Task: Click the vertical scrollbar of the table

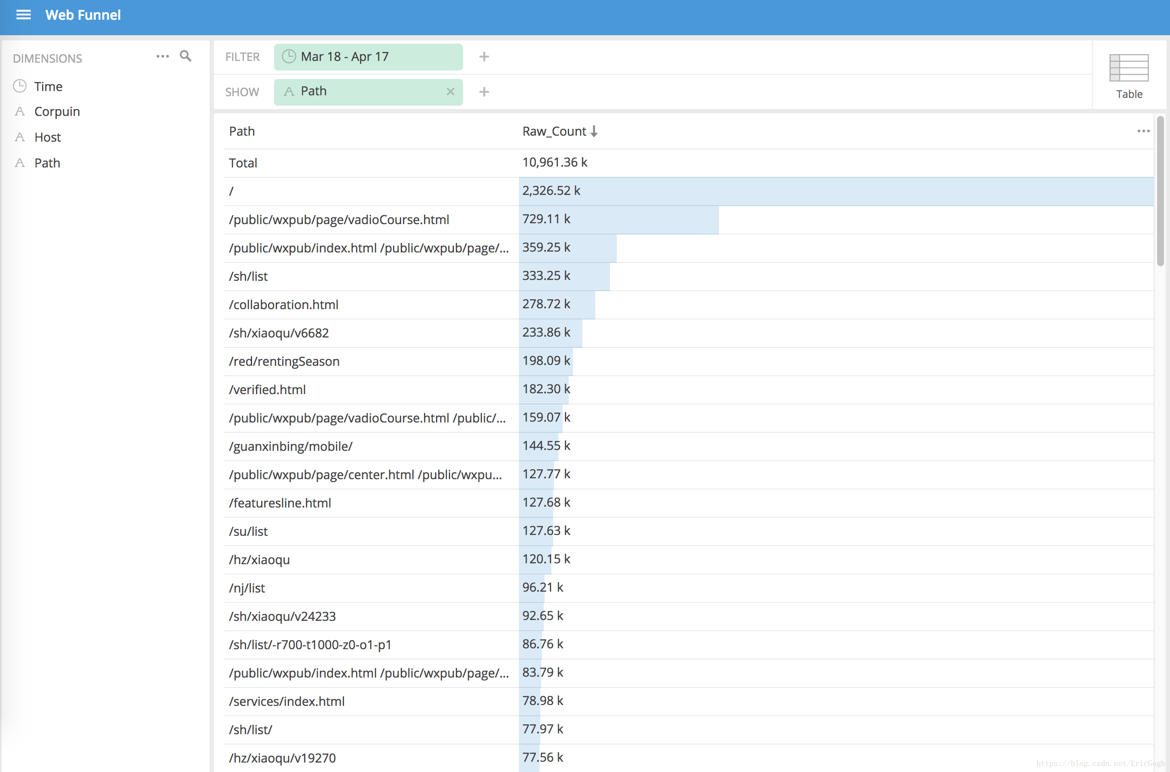Action: pos(1160,192)
